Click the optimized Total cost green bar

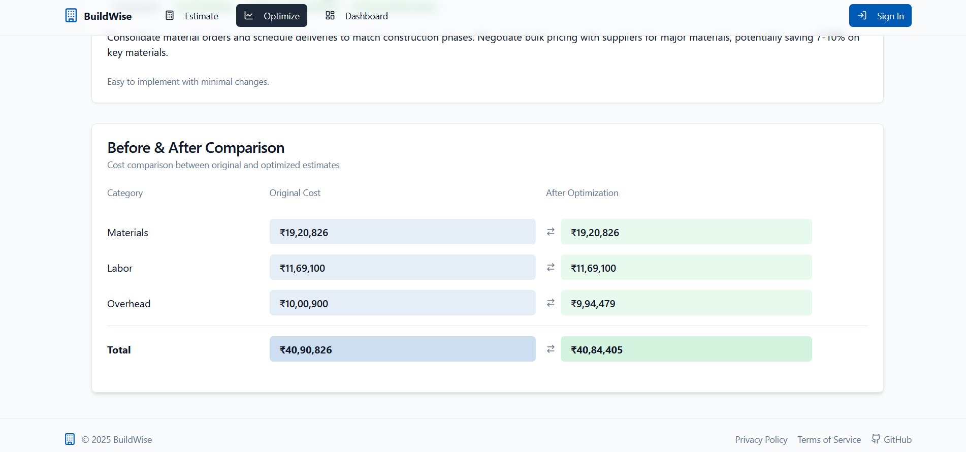tap(686, 349)
